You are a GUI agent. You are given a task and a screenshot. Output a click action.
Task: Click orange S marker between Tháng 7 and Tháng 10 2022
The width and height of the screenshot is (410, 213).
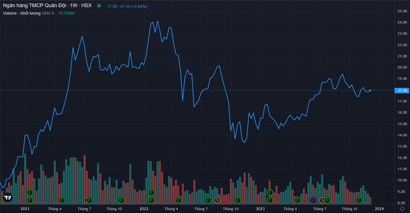(x=217, y=200)
